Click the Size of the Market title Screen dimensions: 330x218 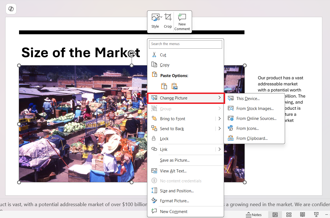(x=81, y=52)
